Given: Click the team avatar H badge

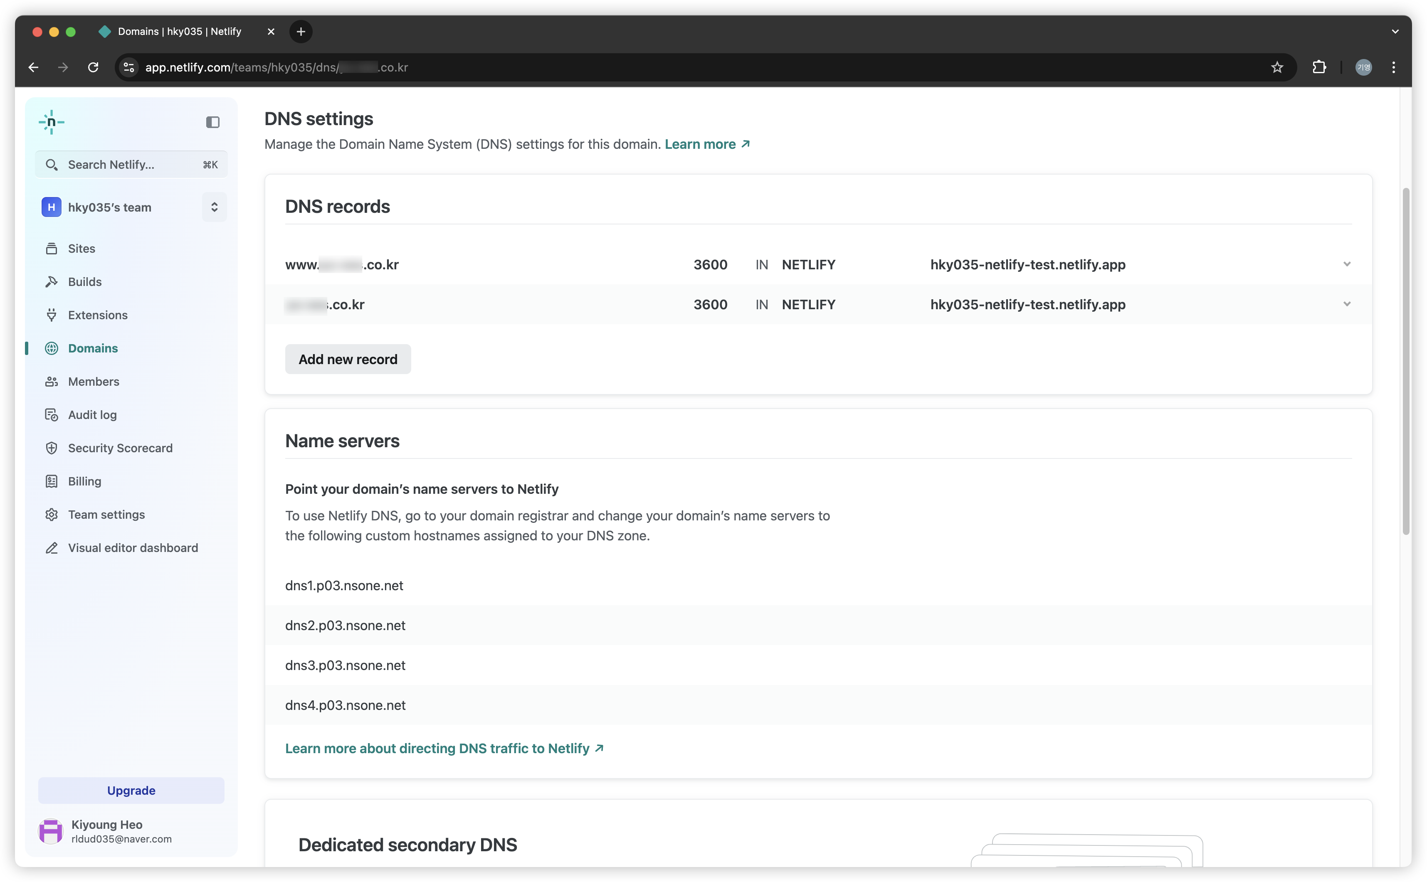Looking at the screenshot, I should point(51,207).
